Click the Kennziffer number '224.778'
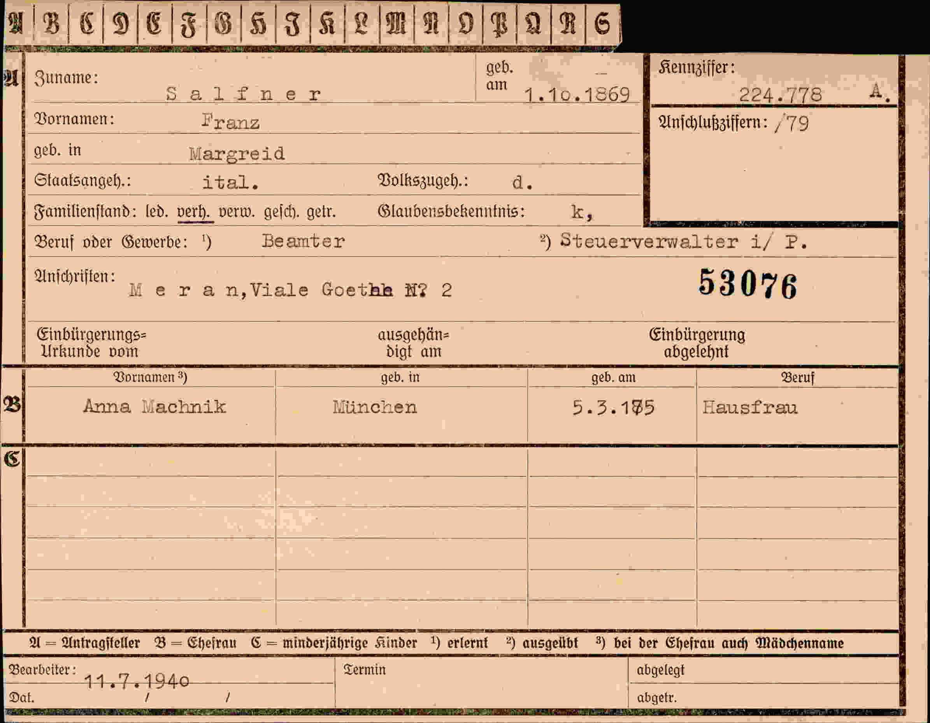This screenshot has height=723, width=930. point(780,94)
